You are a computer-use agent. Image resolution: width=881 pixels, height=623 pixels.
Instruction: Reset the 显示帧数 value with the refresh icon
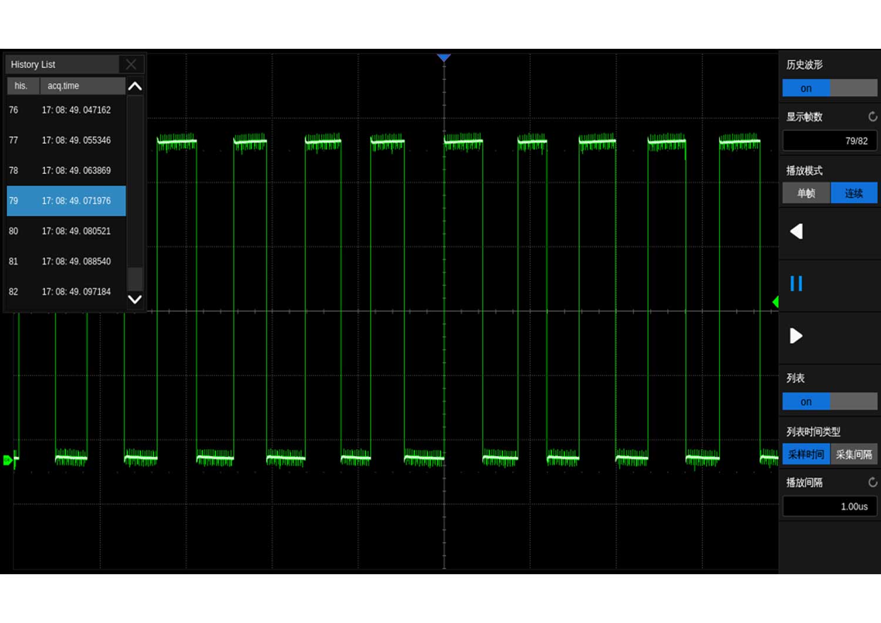[x=872, y=116]
